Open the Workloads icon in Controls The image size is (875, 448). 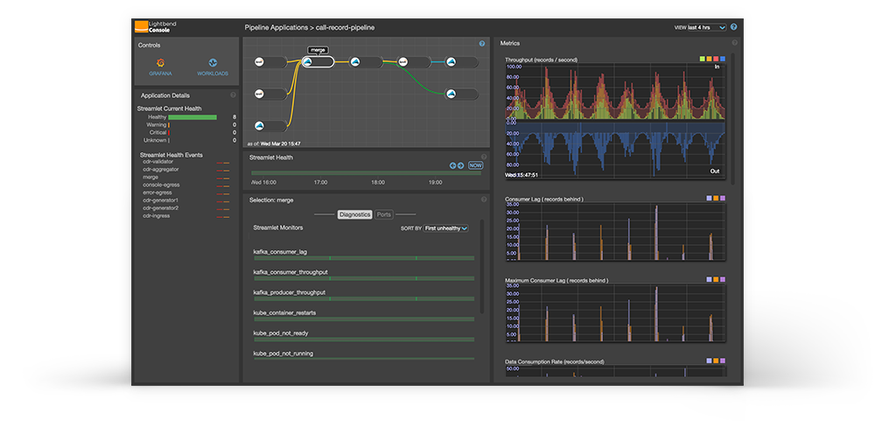coord(213,64)
